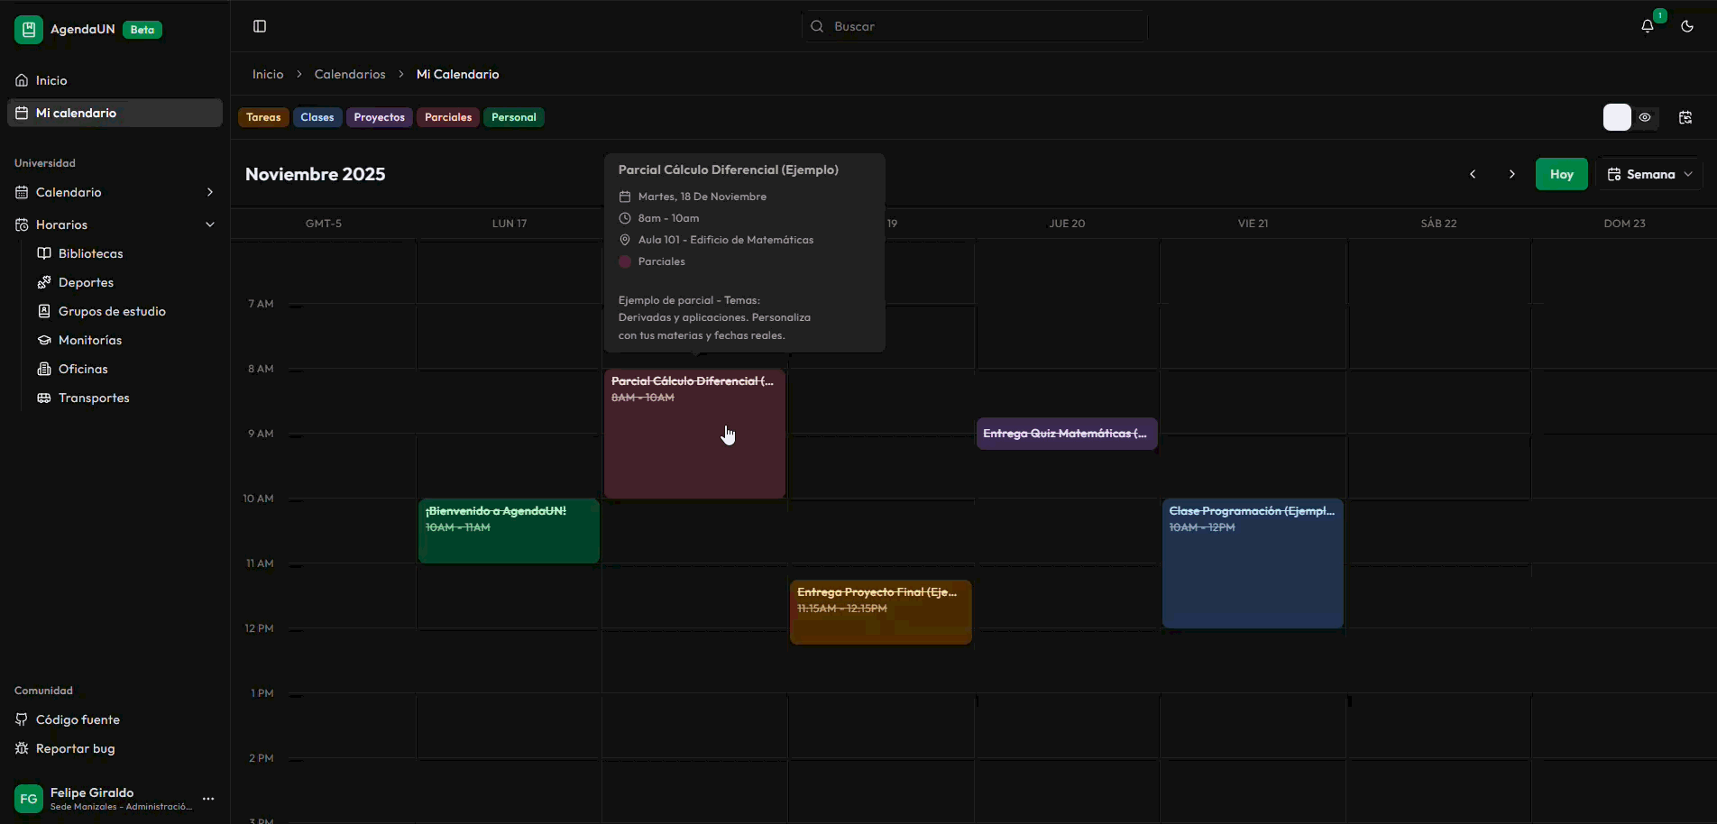1717x824 pixels.
Task: Click the Inicio breadcrumb link
Action: point(268,74)
